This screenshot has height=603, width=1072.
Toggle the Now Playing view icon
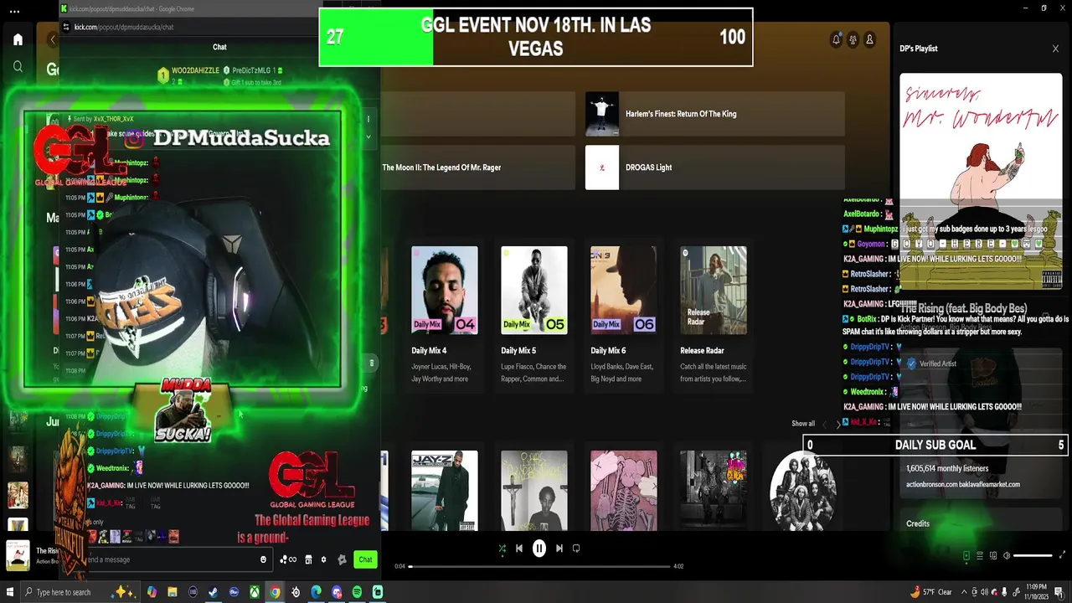[x=966, y=555]
